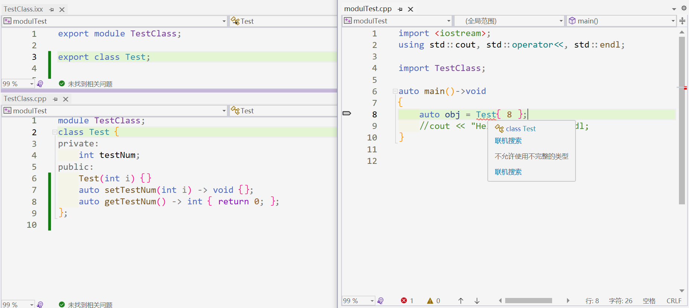Click the quick-action marker in line 8 margin

pos(347,113)
